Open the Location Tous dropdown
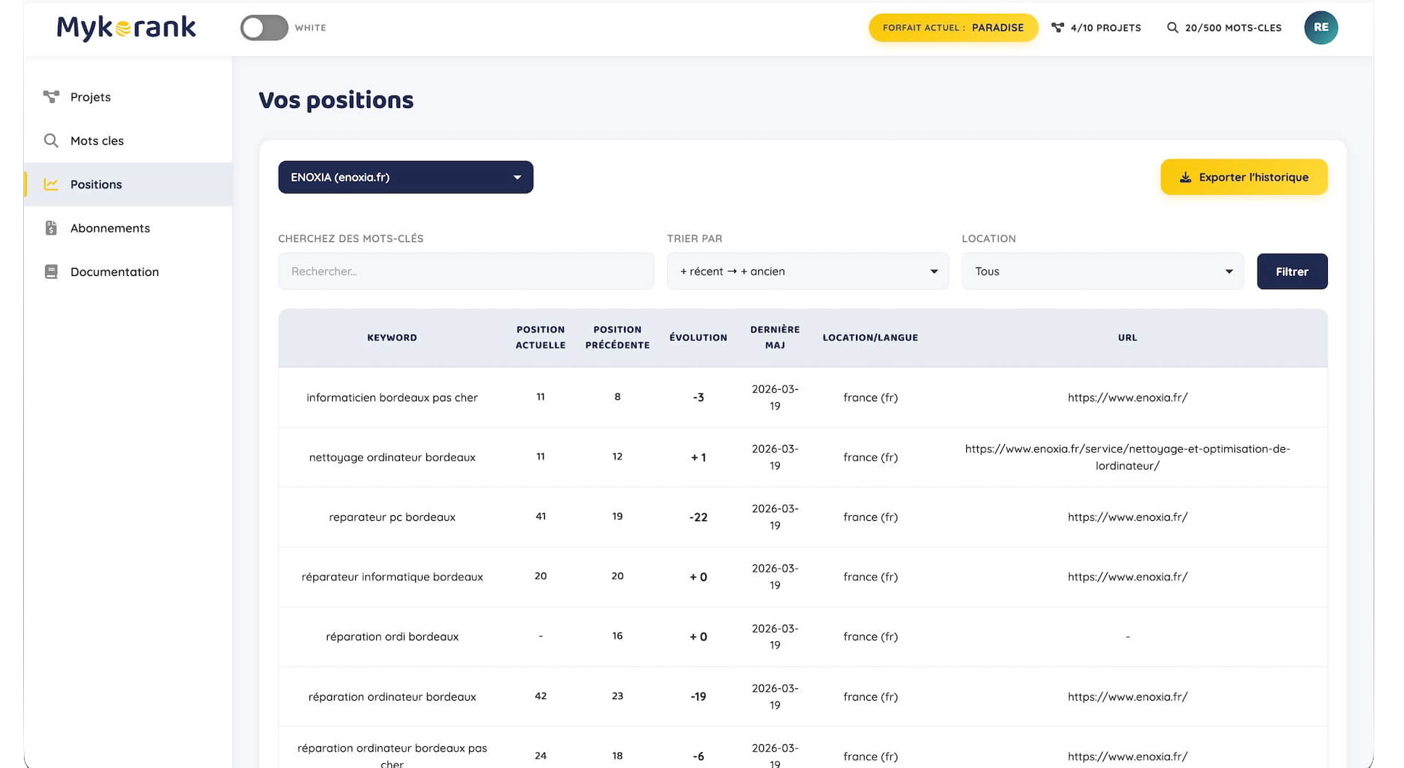 (x=1102, y=272)
